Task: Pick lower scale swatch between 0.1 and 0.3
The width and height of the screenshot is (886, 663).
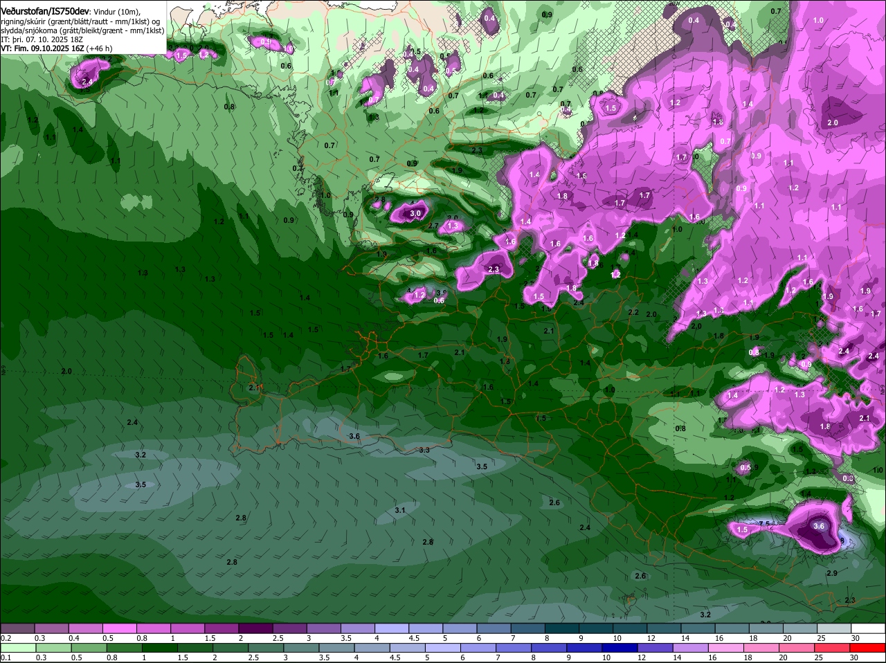Action: click(18, 647)
